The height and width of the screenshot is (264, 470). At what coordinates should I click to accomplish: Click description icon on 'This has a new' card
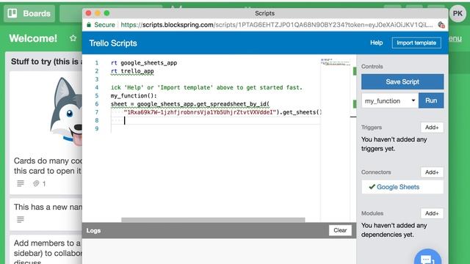point(21,219)
